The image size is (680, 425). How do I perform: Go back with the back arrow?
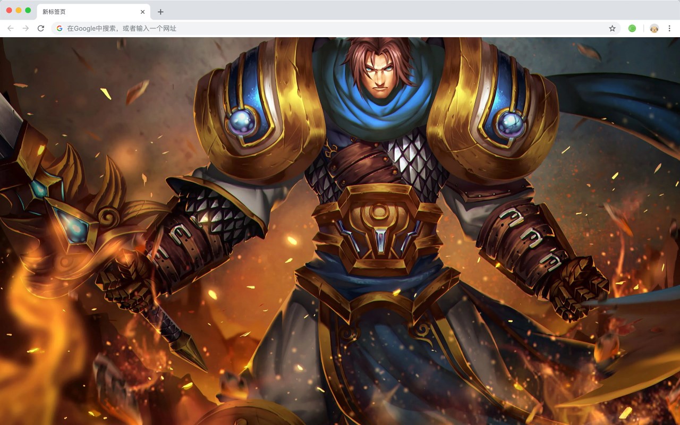tap(11, 28)
